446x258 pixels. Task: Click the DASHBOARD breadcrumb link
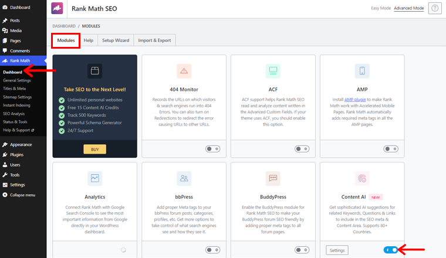click(x=64, y=26)
